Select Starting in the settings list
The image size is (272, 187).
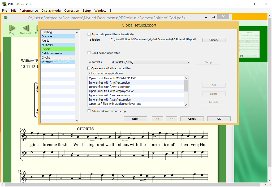(58, 32)
